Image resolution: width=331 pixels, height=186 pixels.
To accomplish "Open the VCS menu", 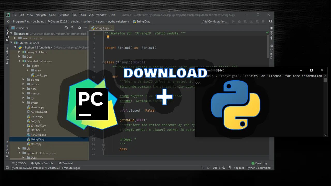I will 91,15.
